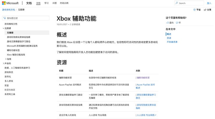This screenshot has width=215, height=119.
Task: Click the 游戏堆栈文档 breadcrumb link
Action: click(x=8, y=10)
